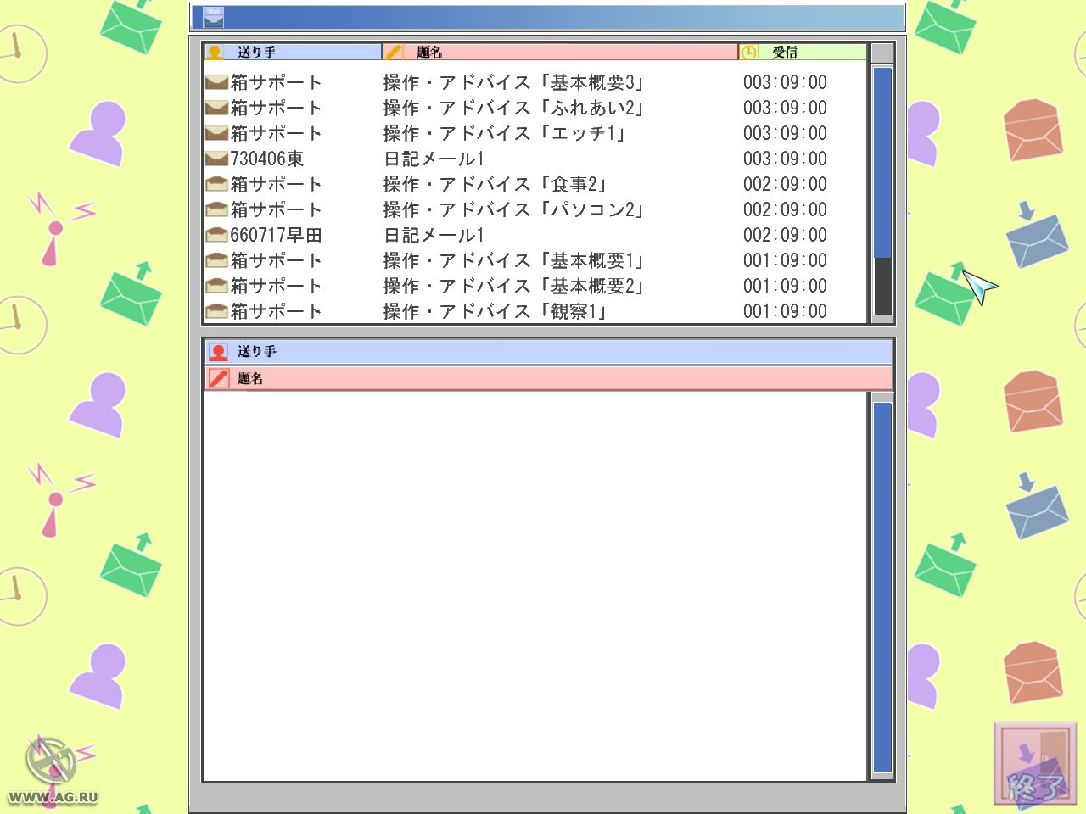The width and height of the screenshot is (1086, 814).
Task: Click opened envelope icon of 基本概要2 mail
Action: point(216,286)
